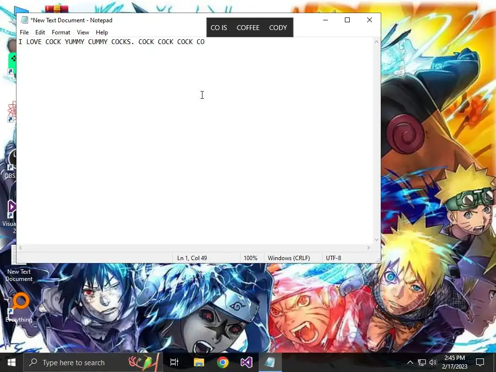This screenshot has height=372, width=496.
Task: Select the Notepad taskbar icon
Action: pyautogui.click(x=270, y=362)
